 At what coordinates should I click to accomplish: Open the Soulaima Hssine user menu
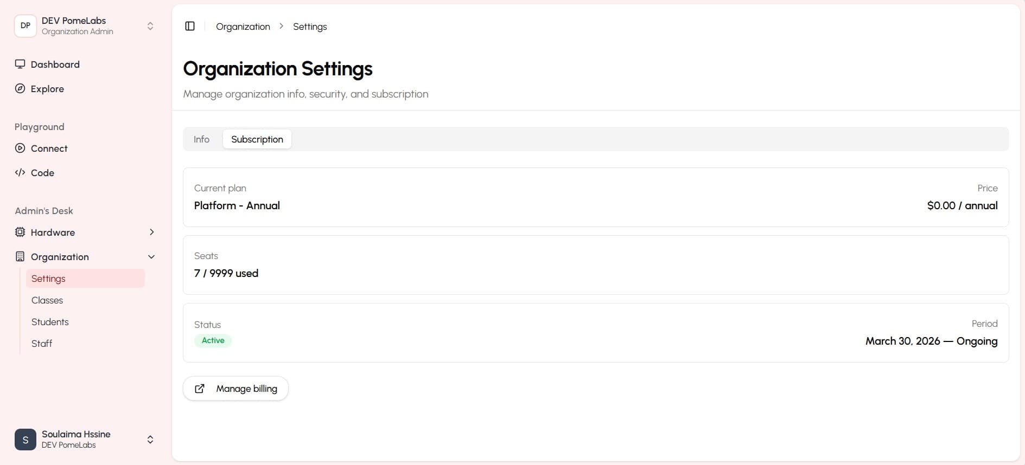click(85, 440)
